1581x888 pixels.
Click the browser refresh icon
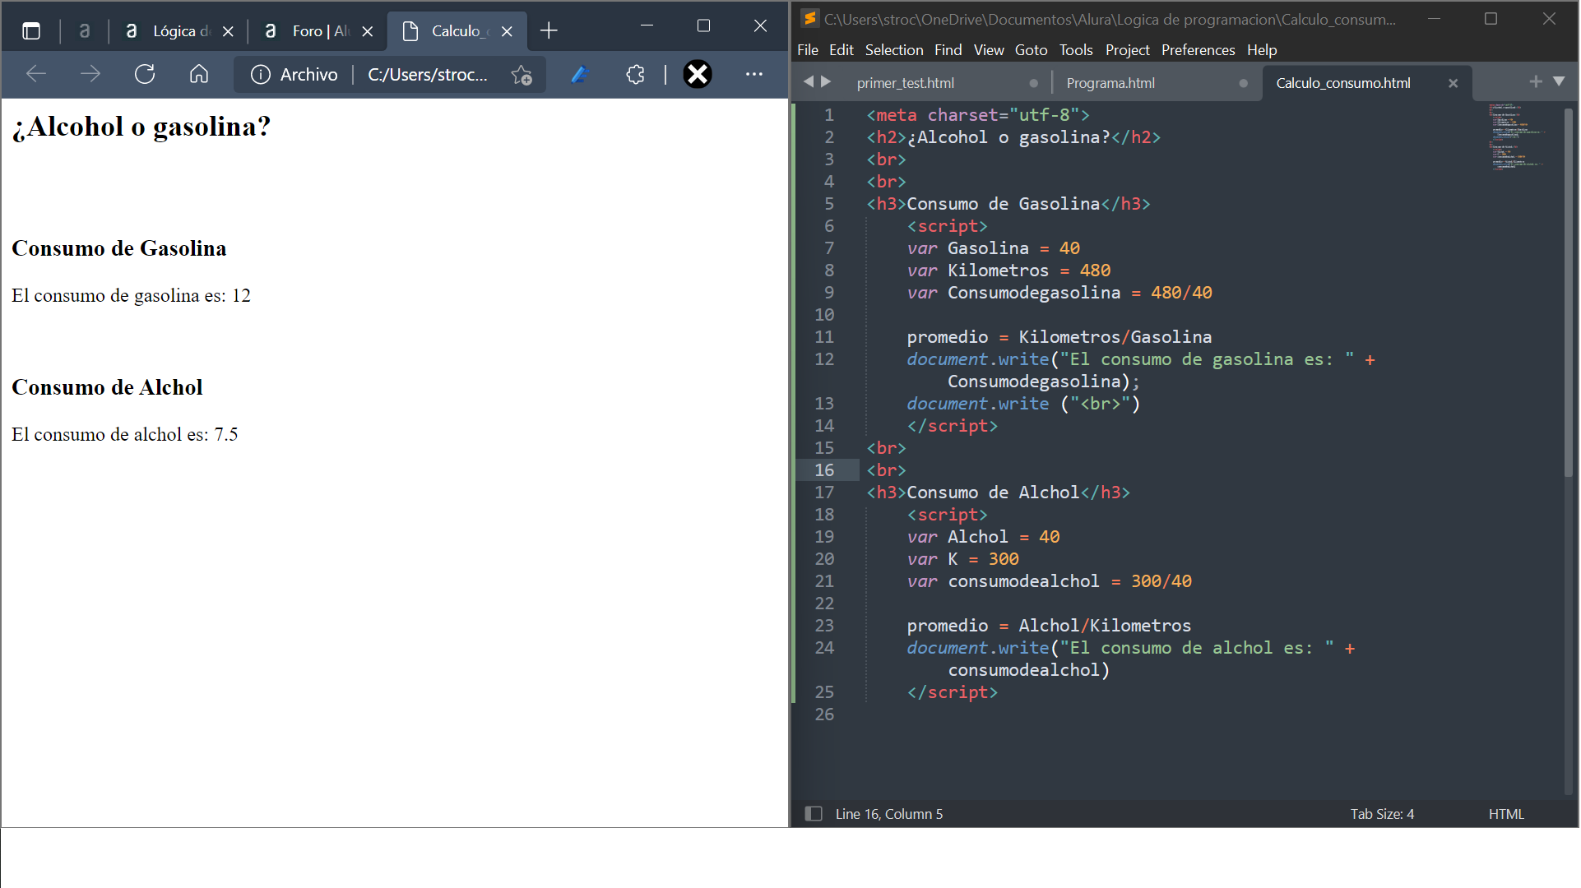146,72
